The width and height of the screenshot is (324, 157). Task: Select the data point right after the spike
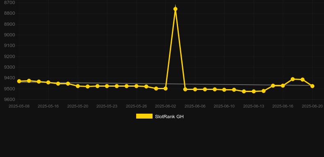pyautogui.click(x=185, y=89)
